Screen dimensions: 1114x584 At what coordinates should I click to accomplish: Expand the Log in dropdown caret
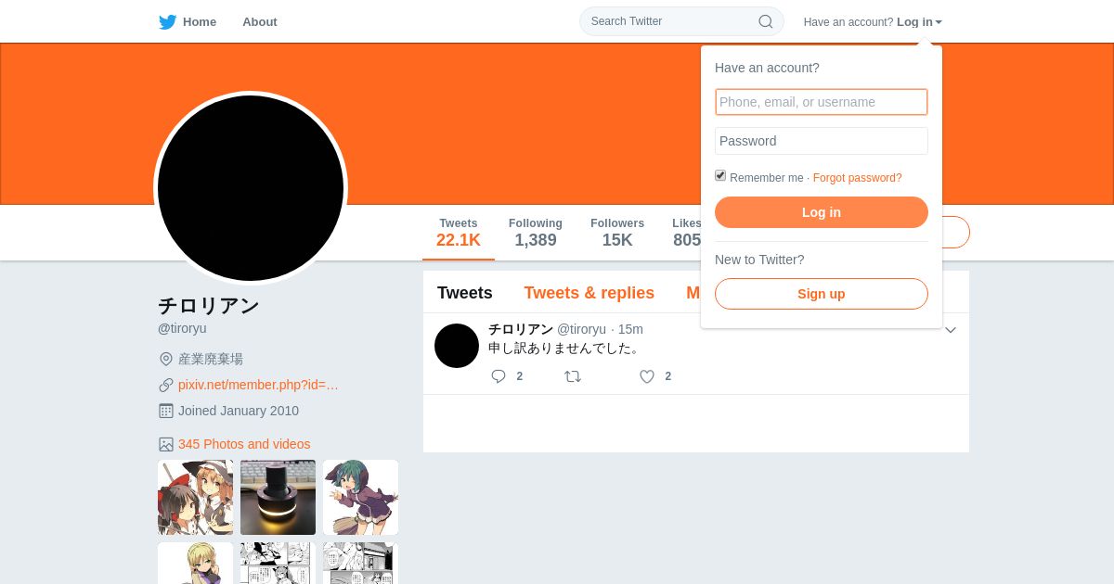[x=939, y=22]
